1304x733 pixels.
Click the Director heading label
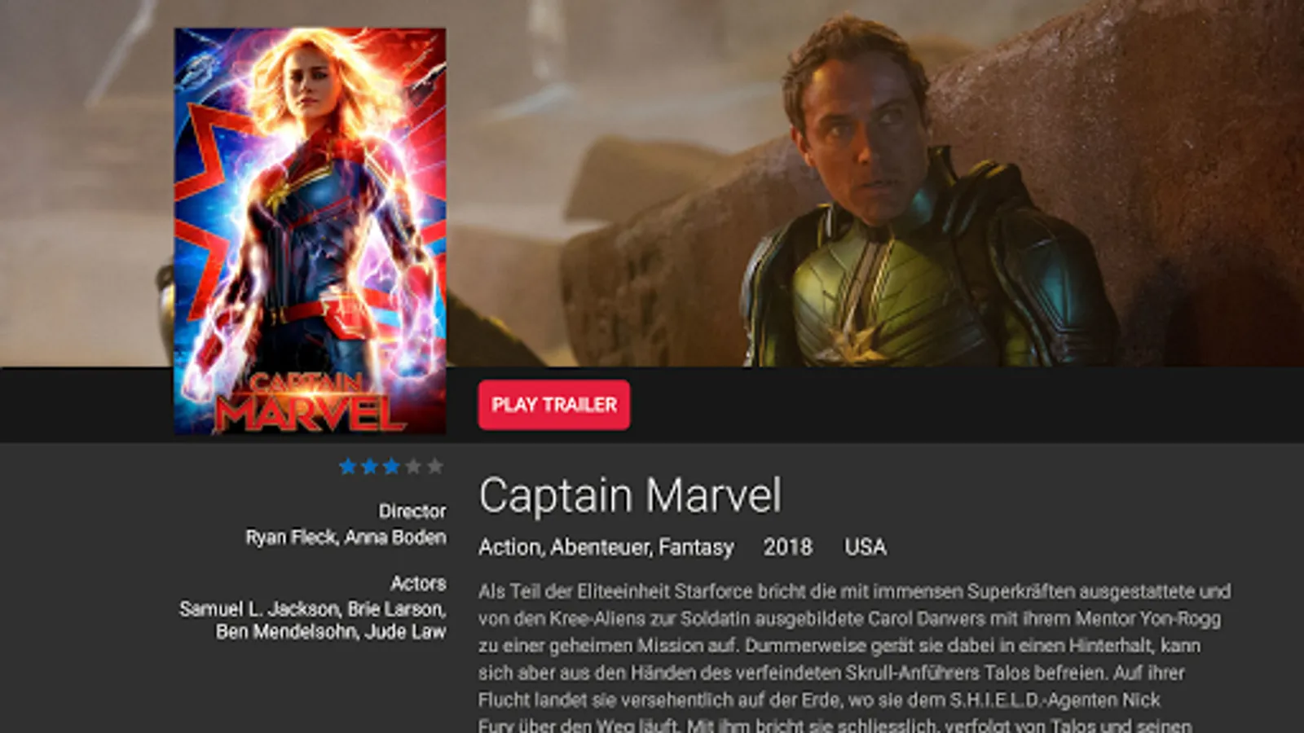pos(412,511)
